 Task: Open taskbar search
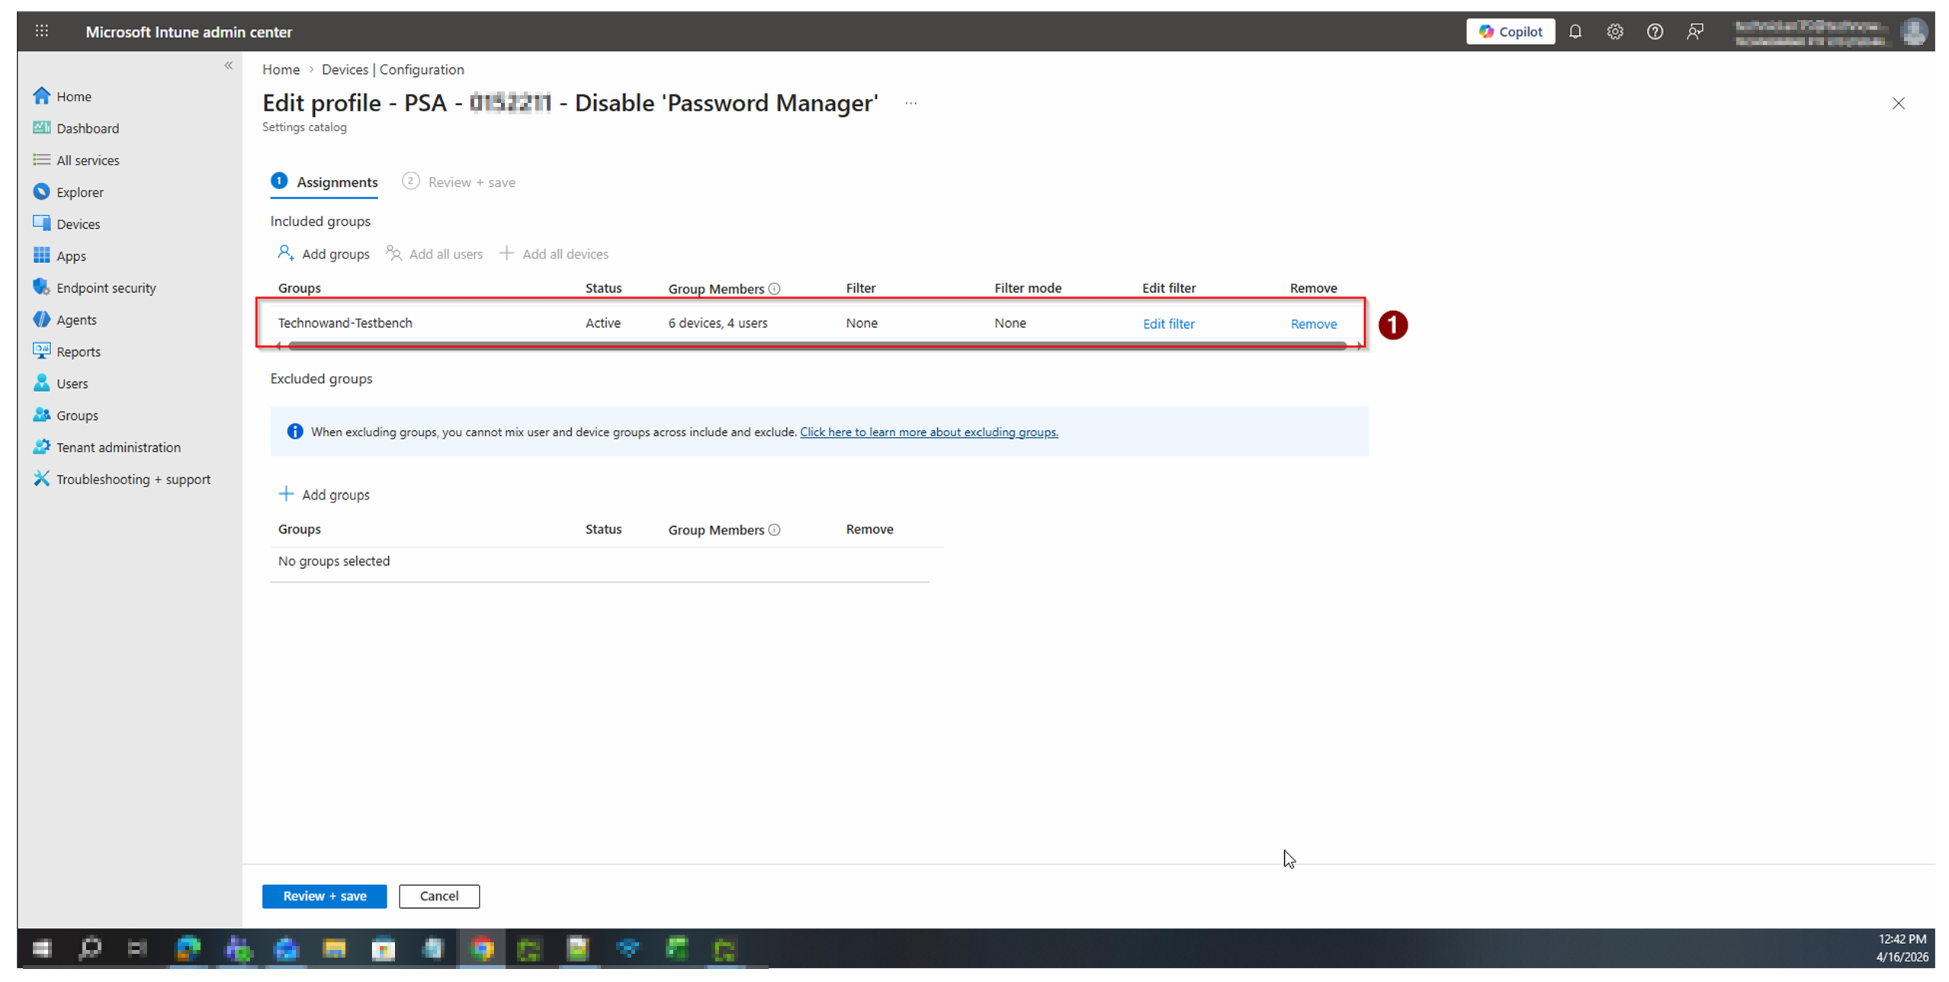(90, 948)
